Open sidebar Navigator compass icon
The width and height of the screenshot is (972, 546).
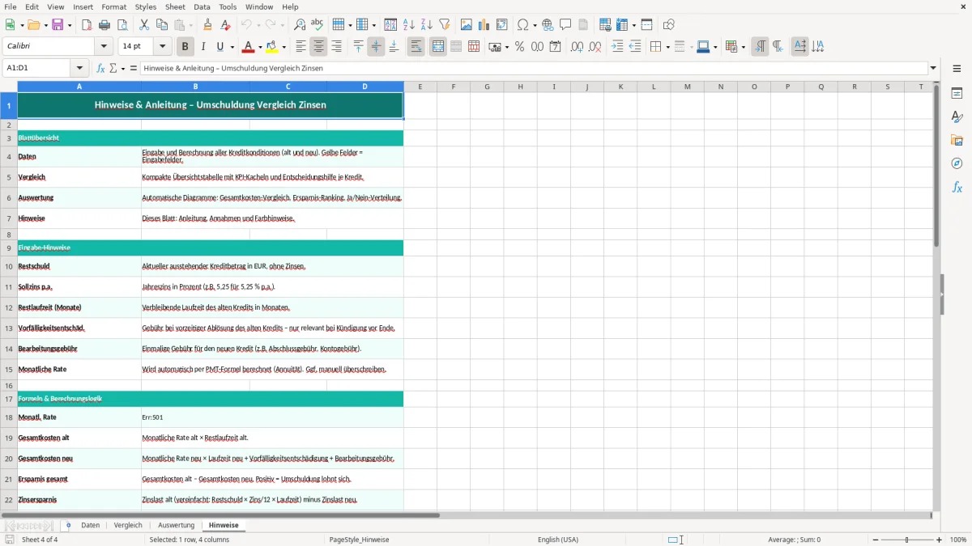click(x=957, y=163)
